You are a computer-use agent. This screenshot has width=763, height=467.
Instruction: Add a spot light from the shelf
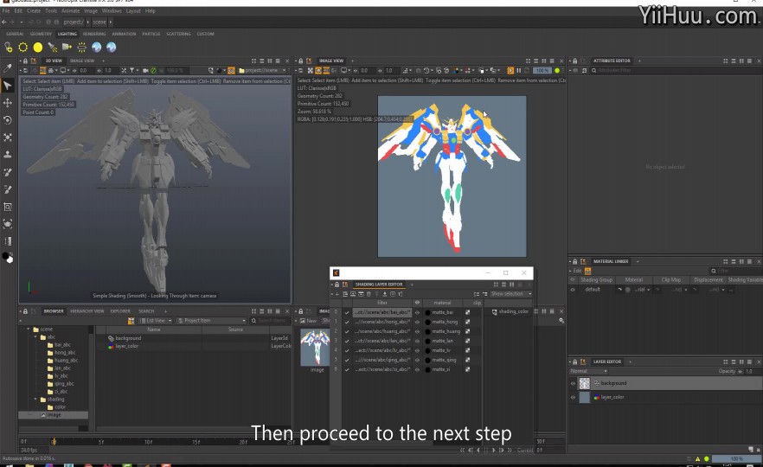pos(52,48)
